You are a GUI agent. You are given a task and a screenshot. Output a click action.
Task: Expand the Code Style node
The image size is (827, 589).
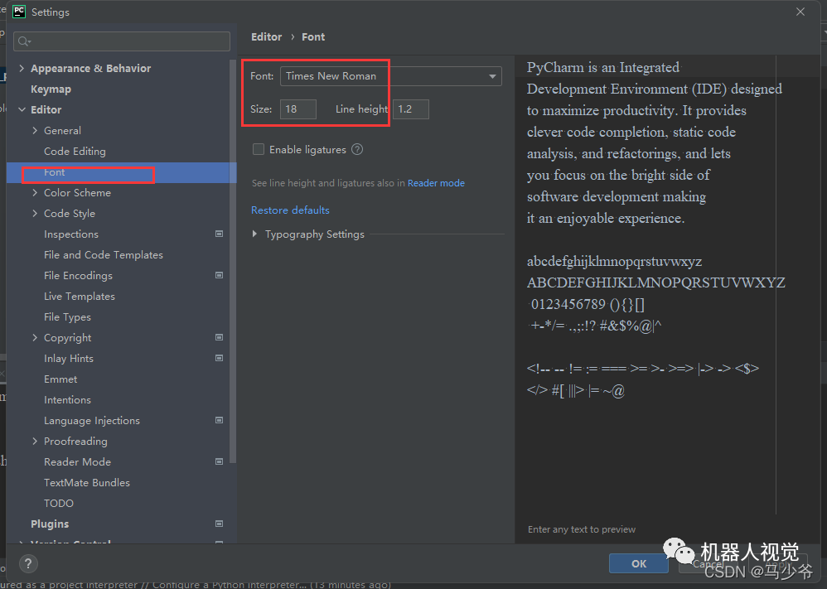(35, 213)
